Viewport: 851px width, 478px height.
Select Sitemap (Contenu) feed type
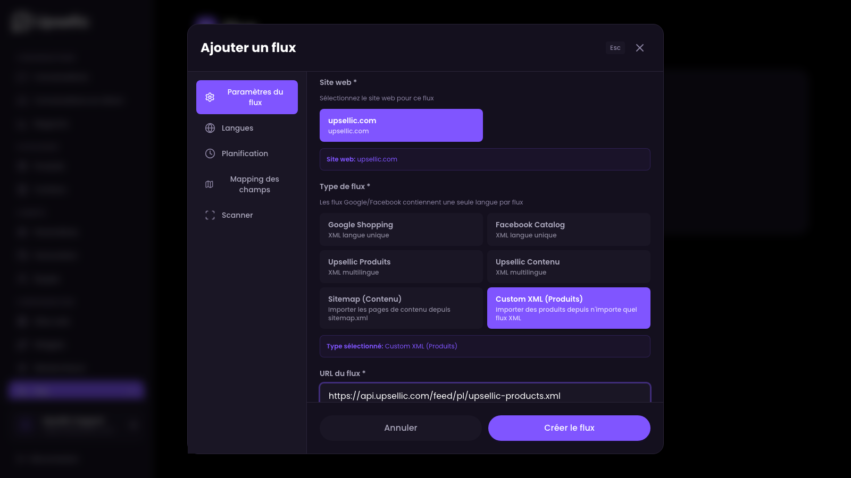[401, 308]
